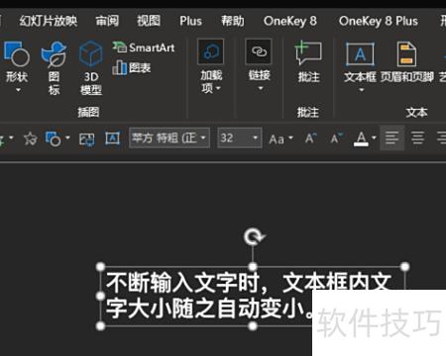Apply font color with underlined A
The image size is (446, 356).
point(361,138)
